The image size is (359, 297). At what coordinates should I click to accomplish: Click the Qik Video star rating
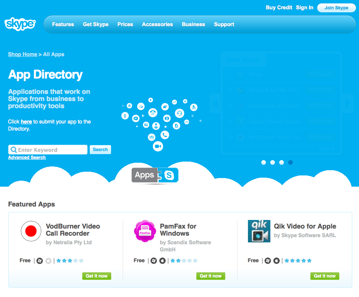coord(298,261)
